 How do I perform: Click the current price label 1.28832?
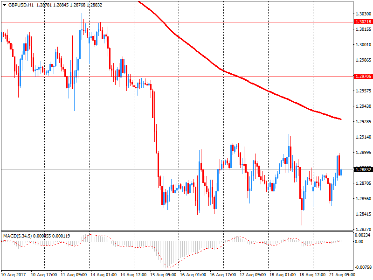click(363, 170)
